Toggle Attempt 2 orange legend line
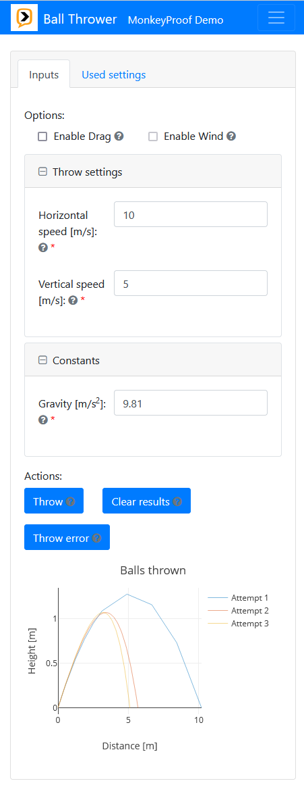This screenshot has width=304, height=800. click(x=239, y=611)
